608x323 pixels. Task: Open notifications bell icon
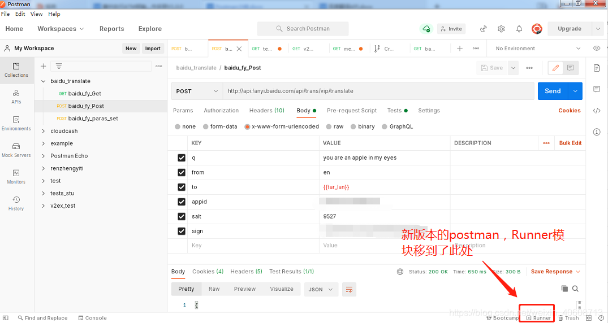519,29
